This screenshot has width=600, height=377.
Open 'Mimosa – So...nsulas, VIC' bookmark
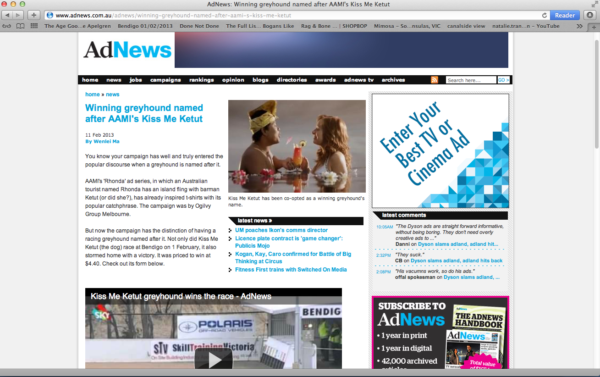click(x=407, y=26)
